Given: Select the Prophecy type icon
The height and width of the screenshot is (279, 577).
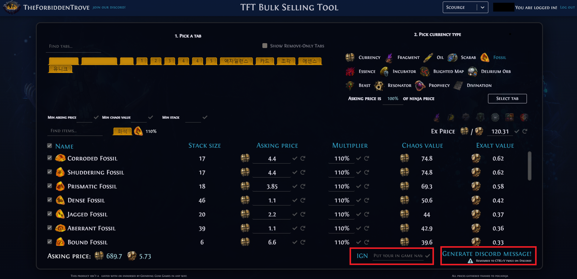Looking at the screenshot, I should click(x=420, y=85).
